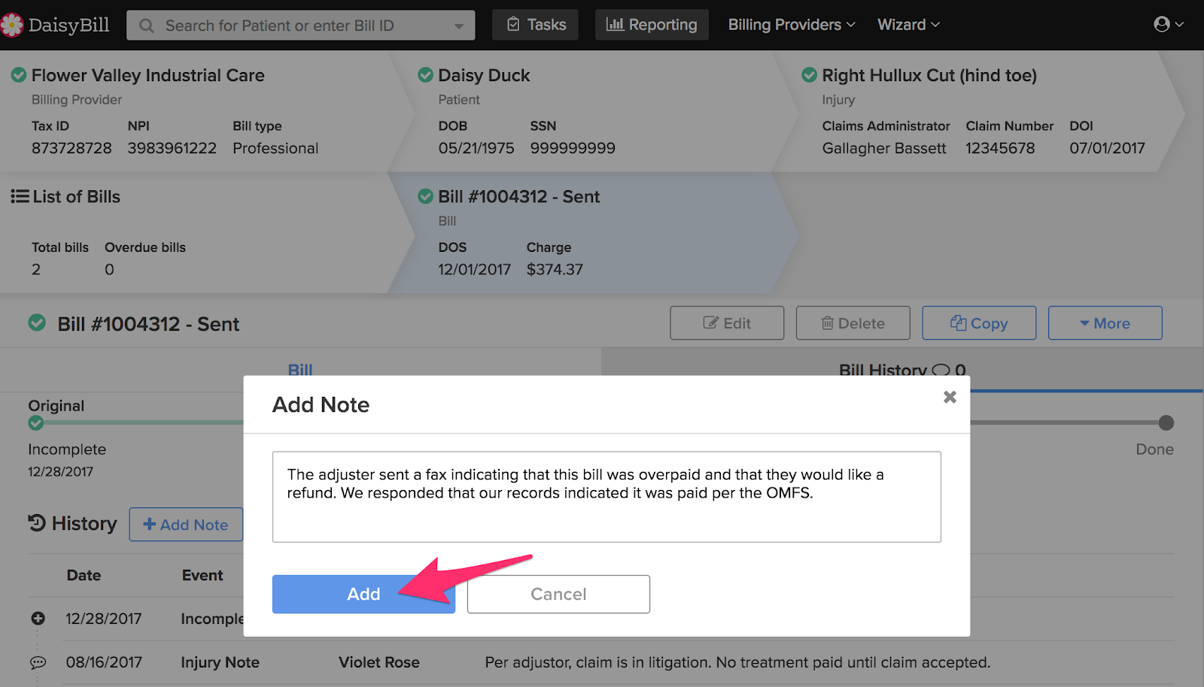Click the green check beside the Bill #1004312 heading
Viewport: 1204px width, 687px height.
(x=37, y=323)
